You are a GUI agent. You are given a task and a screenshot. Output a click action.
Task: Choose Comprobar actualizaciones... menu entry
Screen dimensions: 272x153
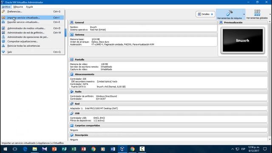33,41
